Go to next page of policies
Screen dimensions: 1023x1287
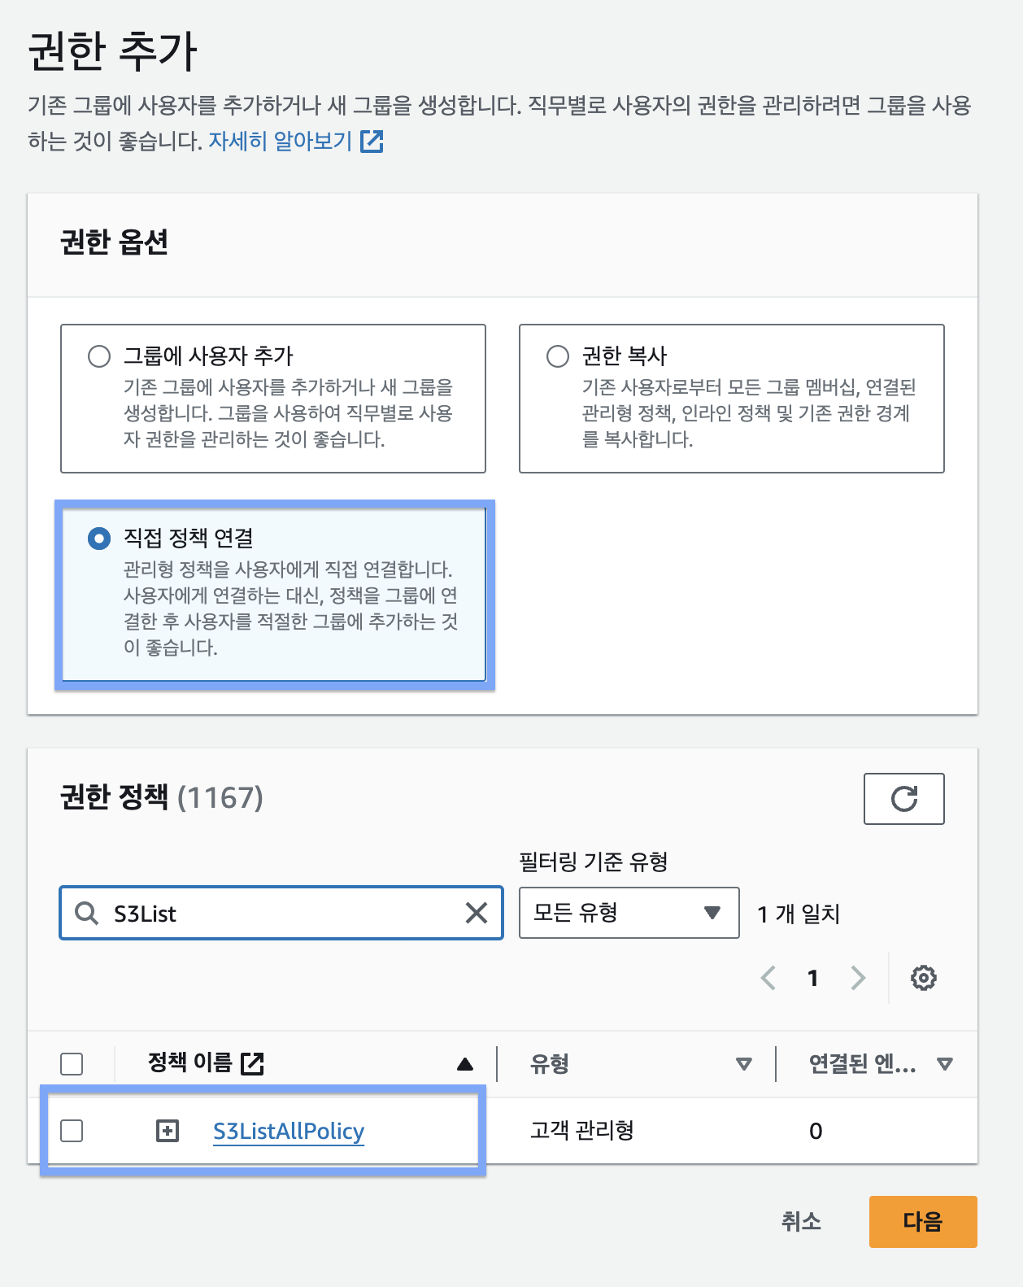click(858, 978)
